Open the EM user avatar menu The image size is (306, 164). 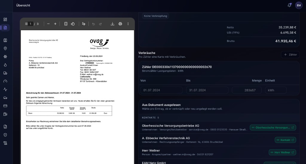click(x=299, y=5)
